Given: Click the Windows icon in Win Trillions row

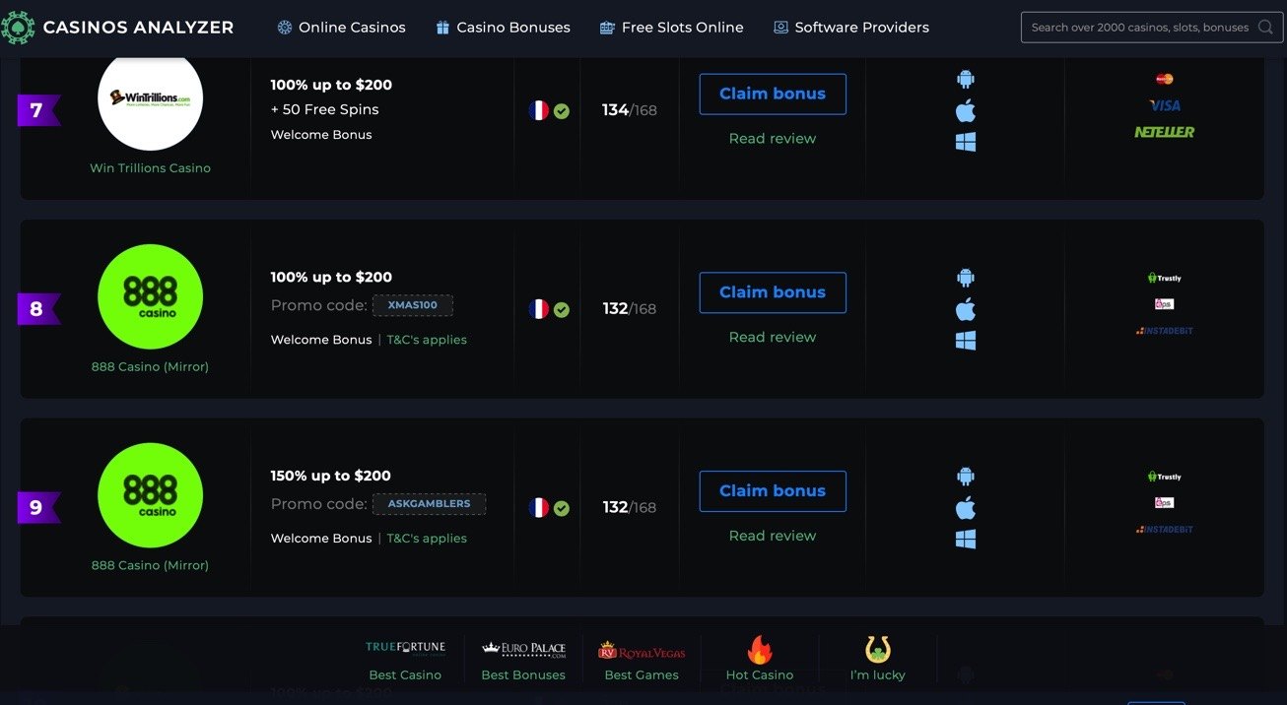Looking at the screenshot, I should 966,142.
